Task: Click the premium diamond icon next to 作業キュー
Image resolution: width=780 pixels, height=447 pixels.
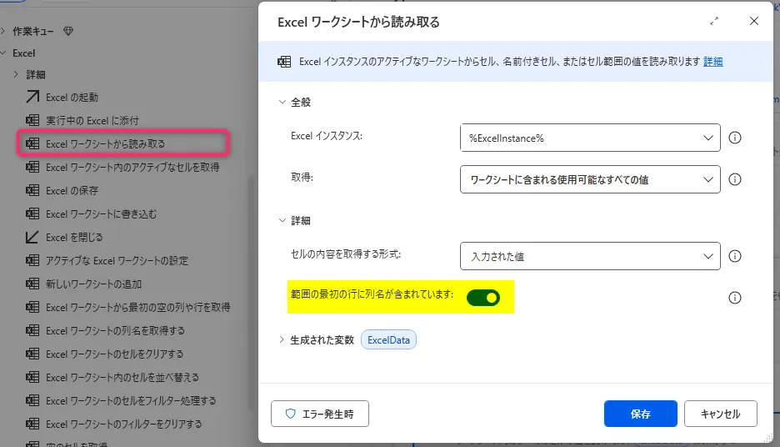Action: (x=68, y=31)
